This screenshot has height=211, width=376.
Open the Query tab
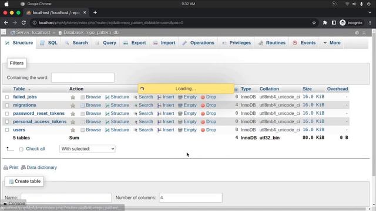point(106,43)
